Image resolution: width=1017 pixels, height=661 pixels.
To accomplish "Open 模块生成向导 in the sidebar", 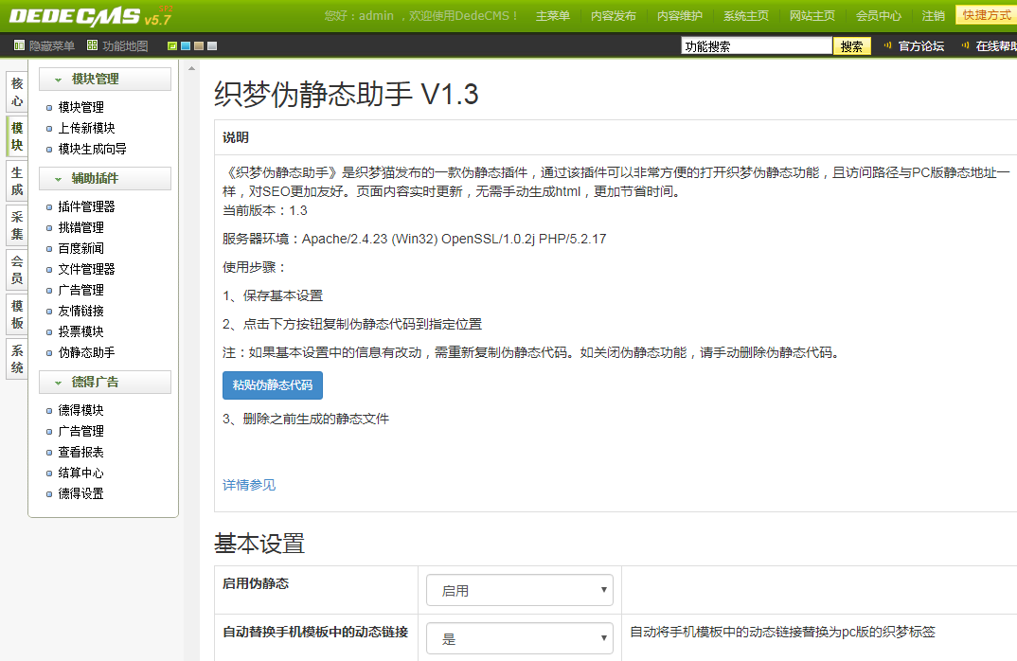I will [x=92, y=149].
